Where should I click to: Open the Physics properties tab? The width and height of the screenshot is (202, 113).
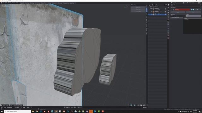[x=168, y=29]
